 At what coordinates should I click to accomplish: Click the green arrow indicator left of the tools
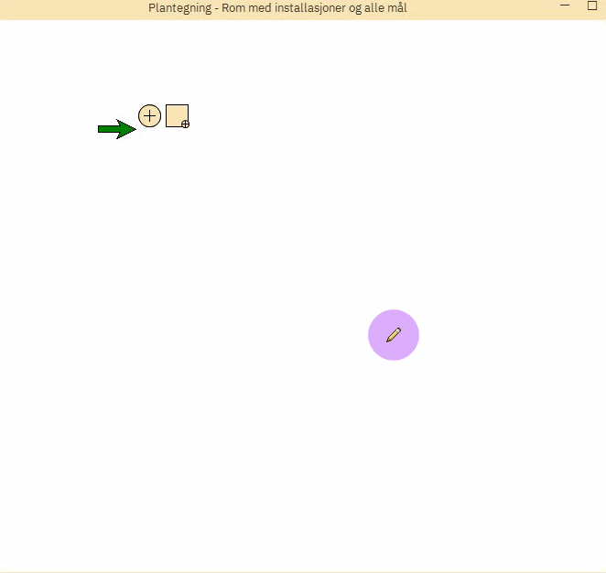tap(116, 129)
